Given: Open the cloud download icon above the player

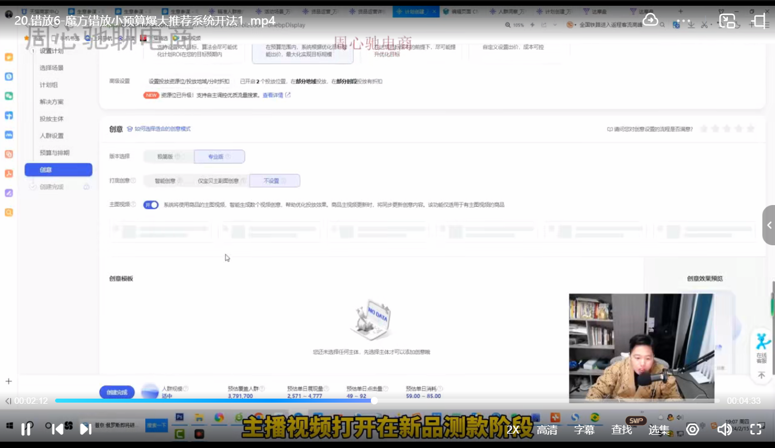Looking at the screenshot, I should click(650, 19).
